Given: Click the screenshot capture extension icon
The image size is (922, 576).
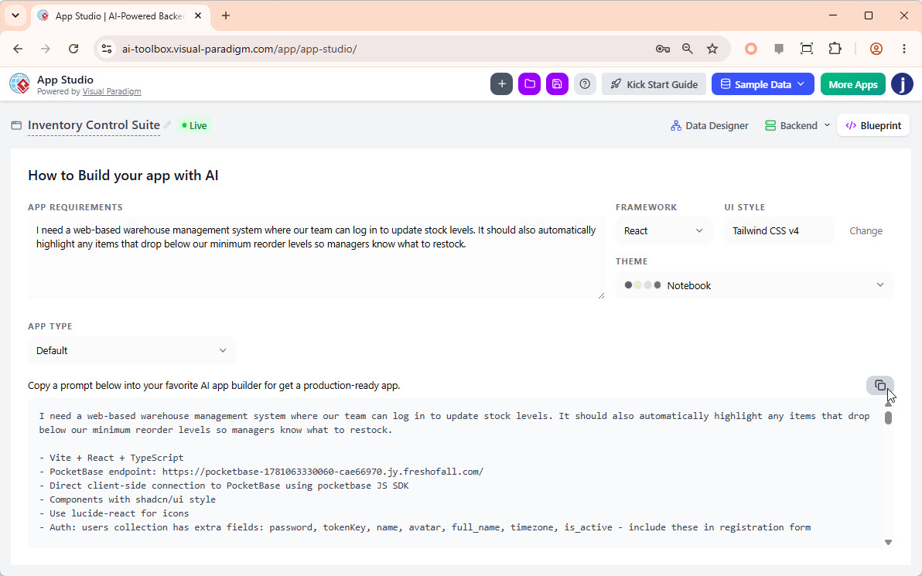Looking at the screenshot, I should tap(807, 49).
